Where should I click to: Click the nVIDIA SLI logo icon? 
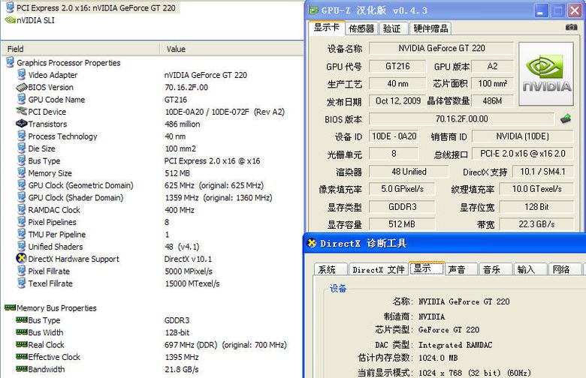point(10,19)
